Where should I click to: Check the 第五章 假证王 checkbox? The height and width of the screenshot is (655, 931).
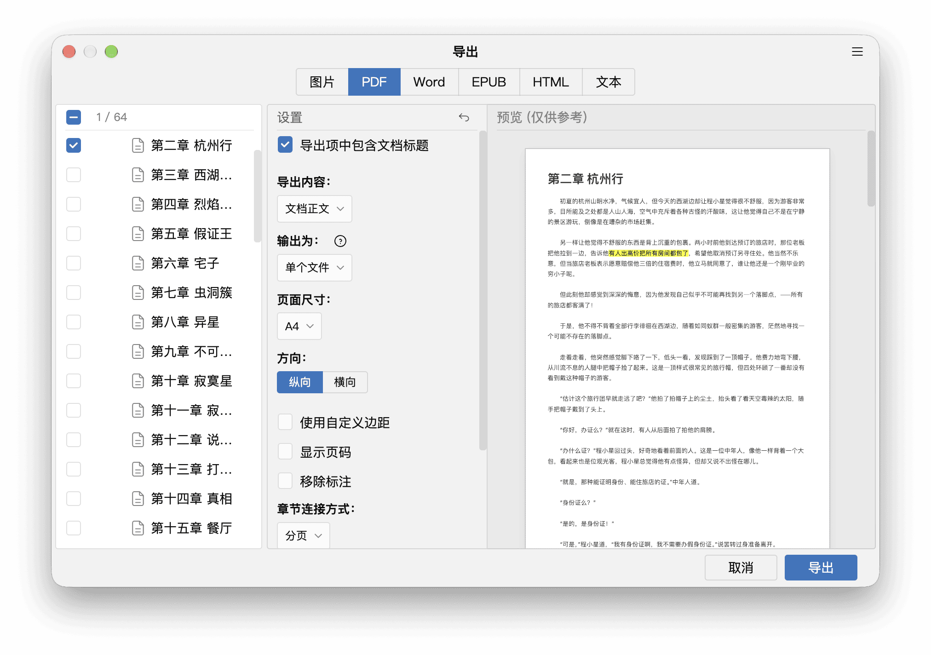click(x=74, y=234)
